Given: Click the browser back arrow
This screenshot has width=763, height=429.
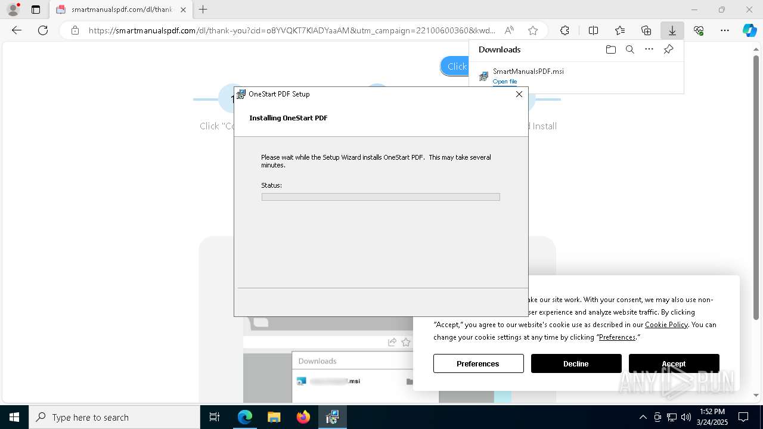Looking at the screenshot, I should 17,30.
